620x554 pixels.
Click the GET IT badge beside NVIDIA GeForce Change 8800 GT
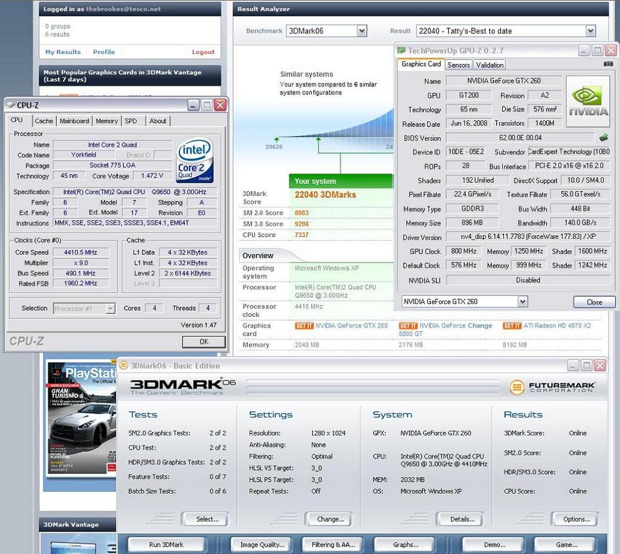408,325
